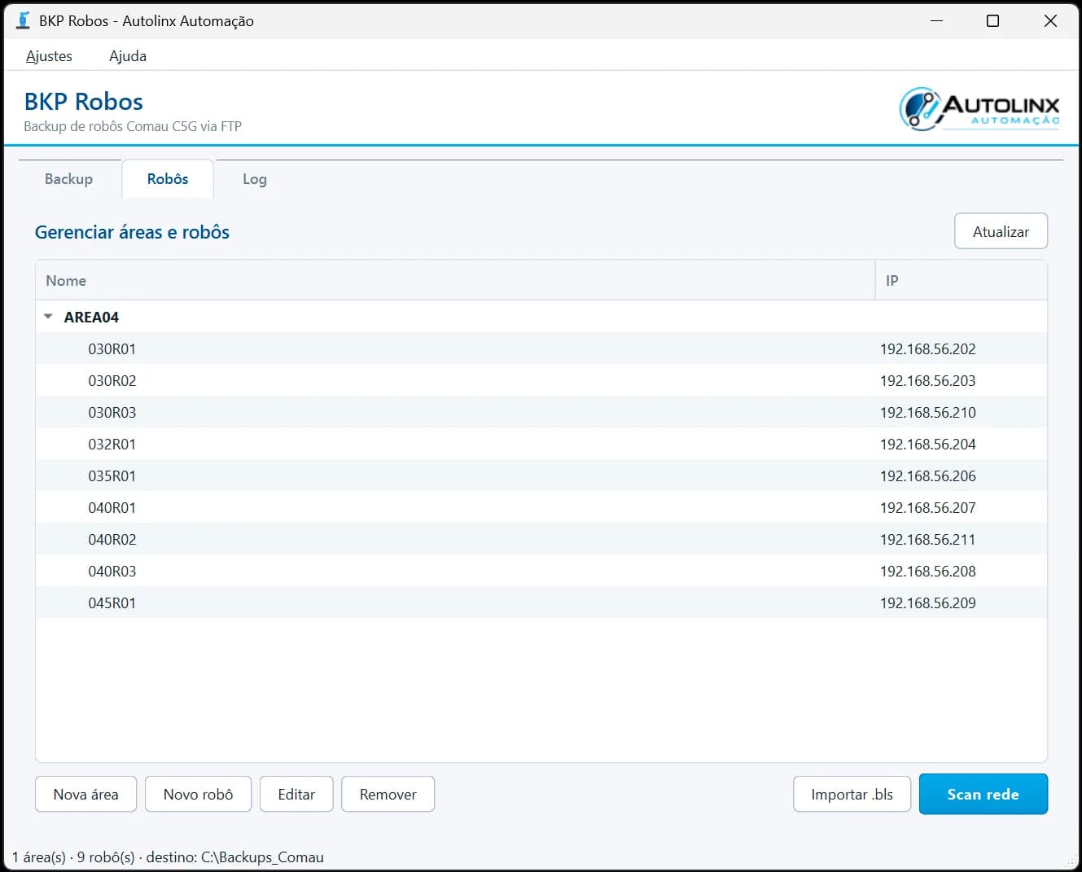The image size is (1082, 872).
Task: Collapse the AREA04 tree node
Action: [x=48, y=317]
